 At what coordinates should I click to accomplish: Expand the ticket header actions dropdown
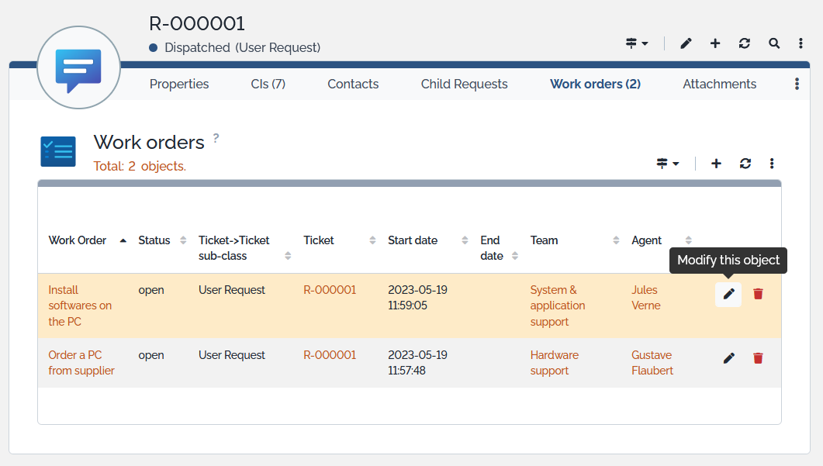pos(637,43)
